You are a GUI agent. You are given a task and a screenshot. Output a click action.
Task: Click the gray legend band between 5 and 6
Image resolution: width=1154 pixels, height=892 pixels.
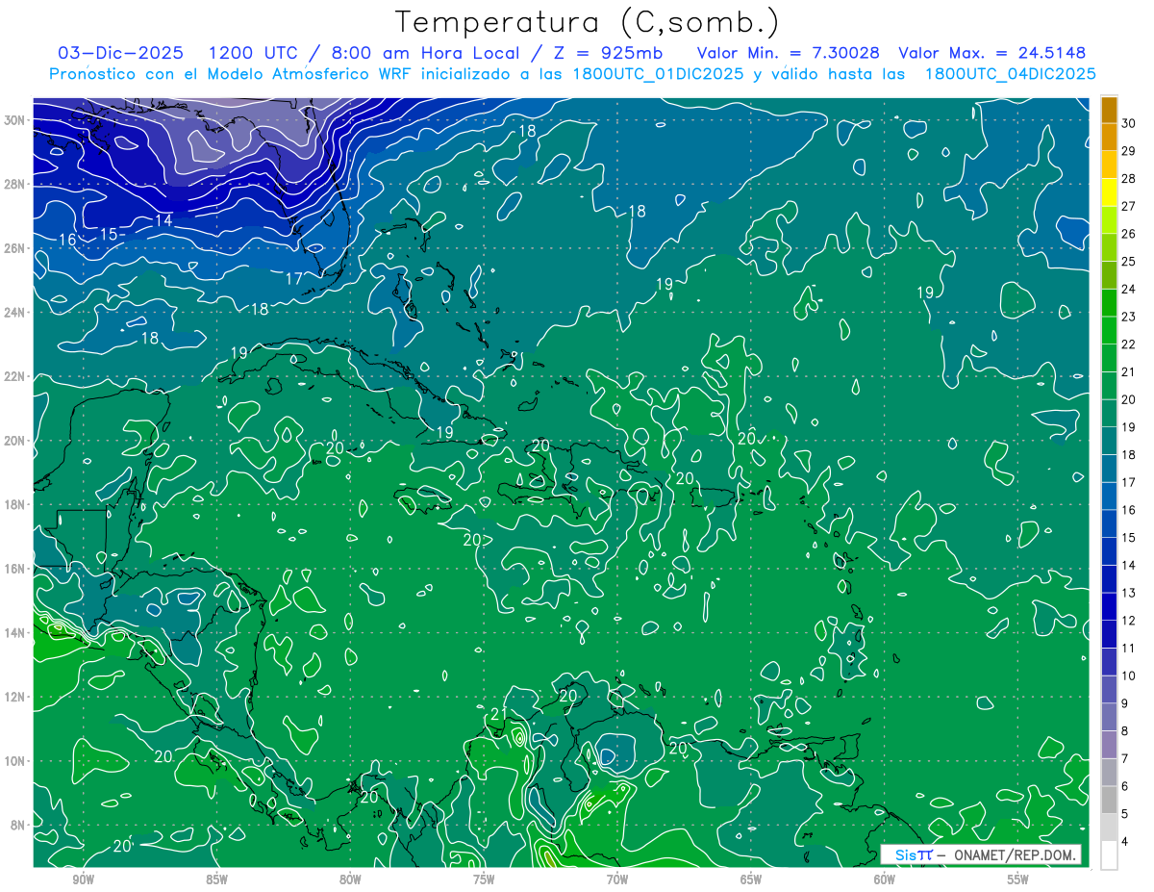click(x=1109, y=800)
